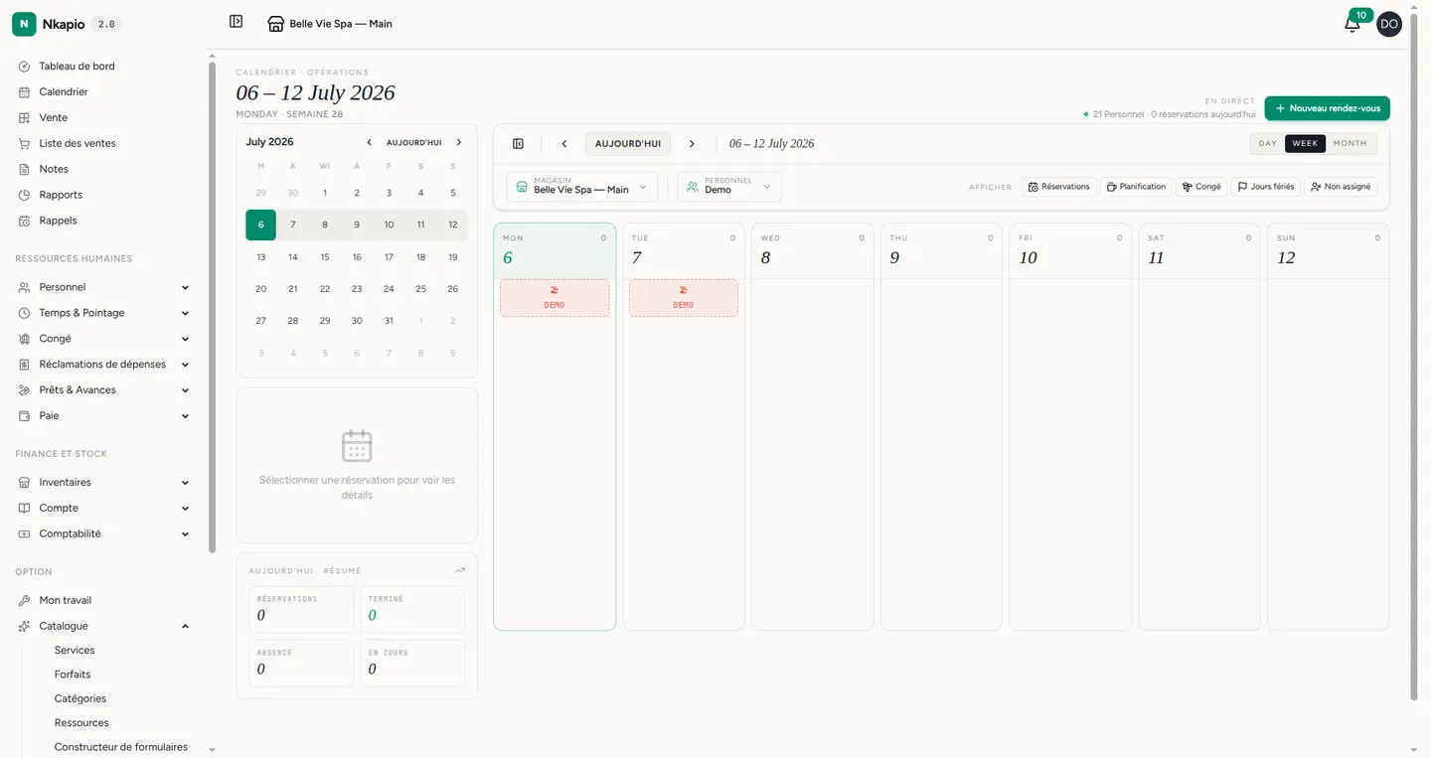Viewport: 1431px width, 758px height.
Task: Toggle the calendar side panel icon in toolbar
Action: pyautogui.click(x=518, y=144)
